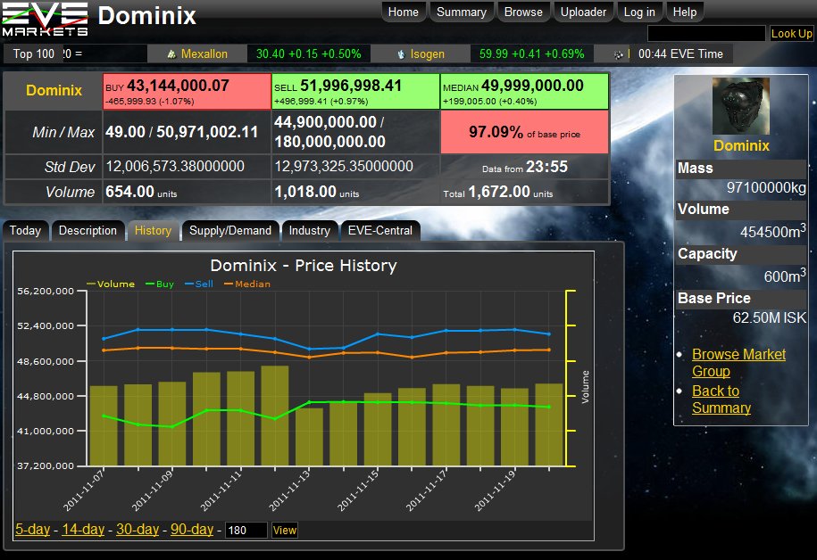Click the Mexallon mineral icon in ticker

click(x=171, y=54)
